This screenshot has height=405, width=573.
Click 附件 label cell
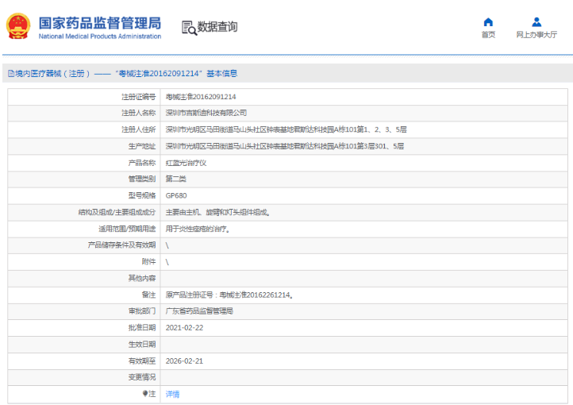click(84, 262)
